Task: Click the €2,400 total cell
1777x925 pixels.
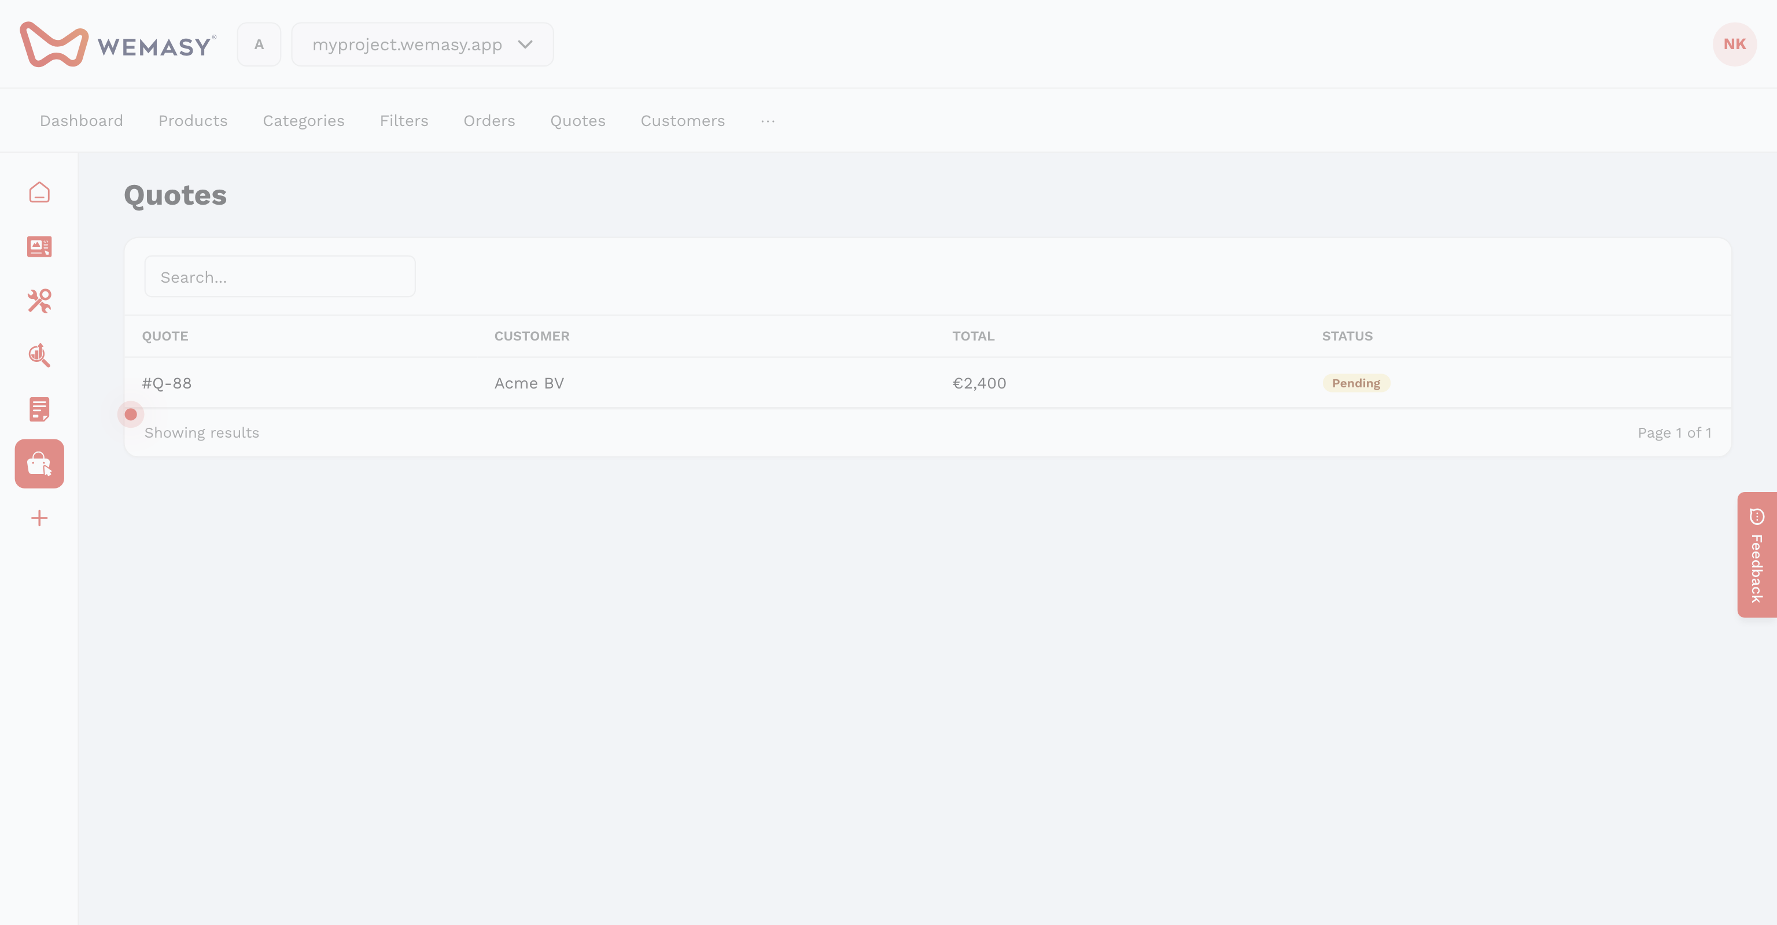Action: [x=979, y=383]
